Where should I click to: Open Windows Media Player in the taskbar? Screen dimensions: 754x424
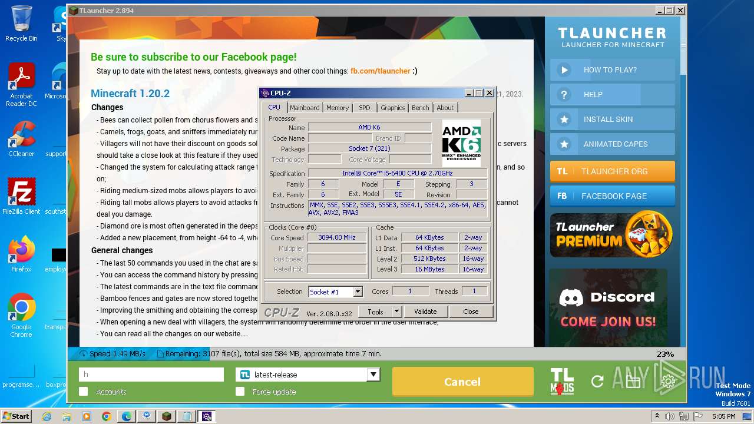click(x=87, y=416)
